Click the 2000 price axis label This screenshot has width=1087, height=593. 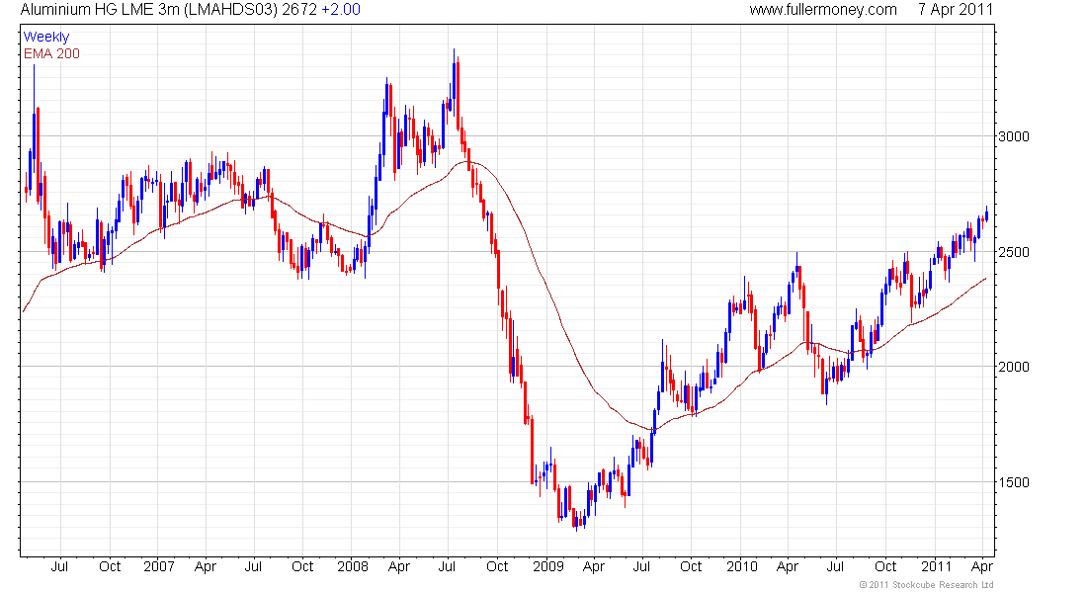pos(1014,367)
